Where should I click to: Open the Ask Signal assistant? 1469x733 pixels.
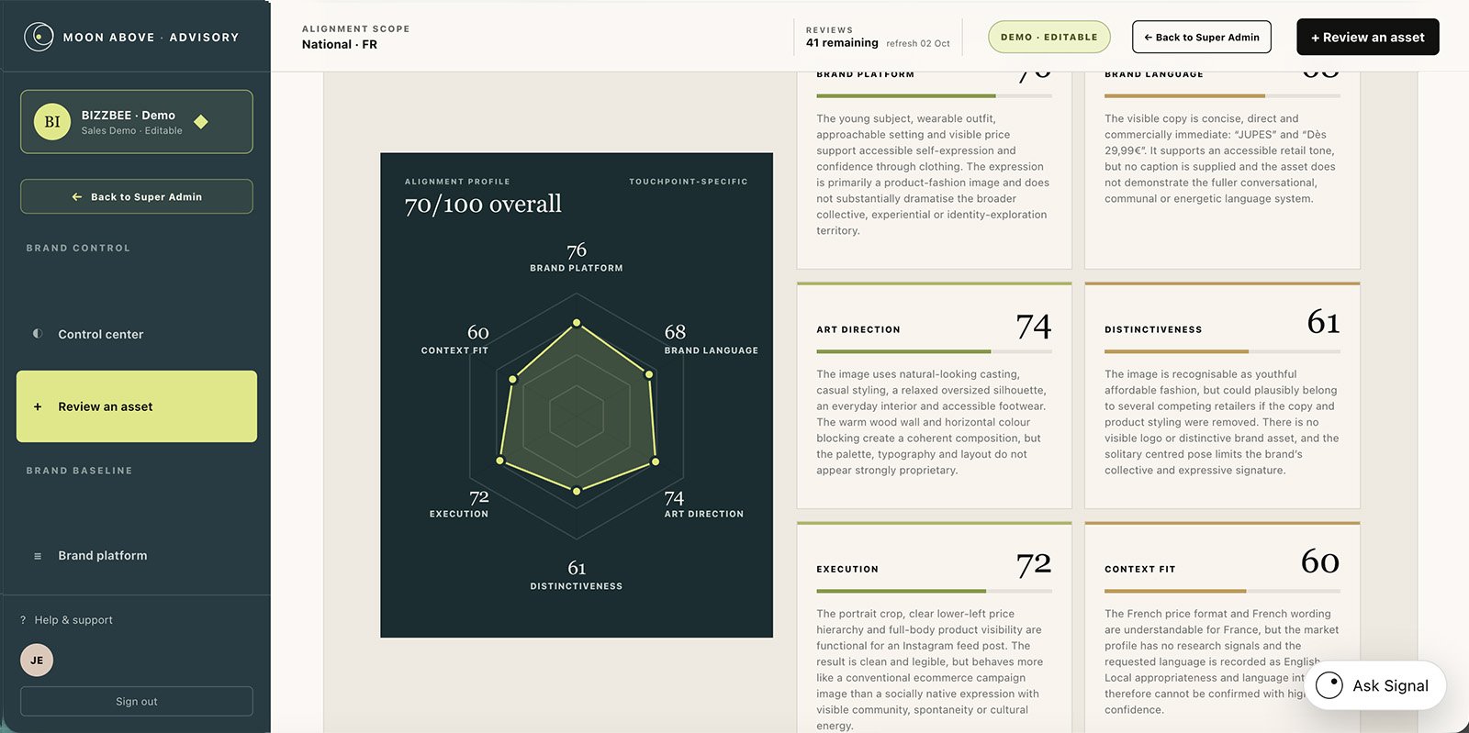1374,685
